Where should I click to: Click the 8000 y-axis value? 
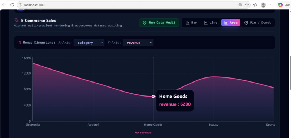coord(27,89)
